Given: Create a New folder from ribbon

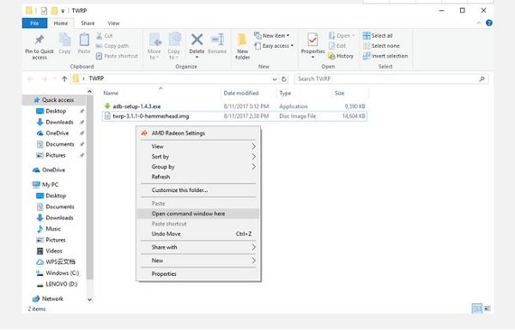Looking at the screenshot, I should [242, 46].
